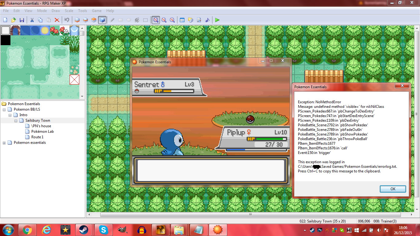Click the volume speaker tray icon
420x236 pixels.
click(x=378, y=230)
